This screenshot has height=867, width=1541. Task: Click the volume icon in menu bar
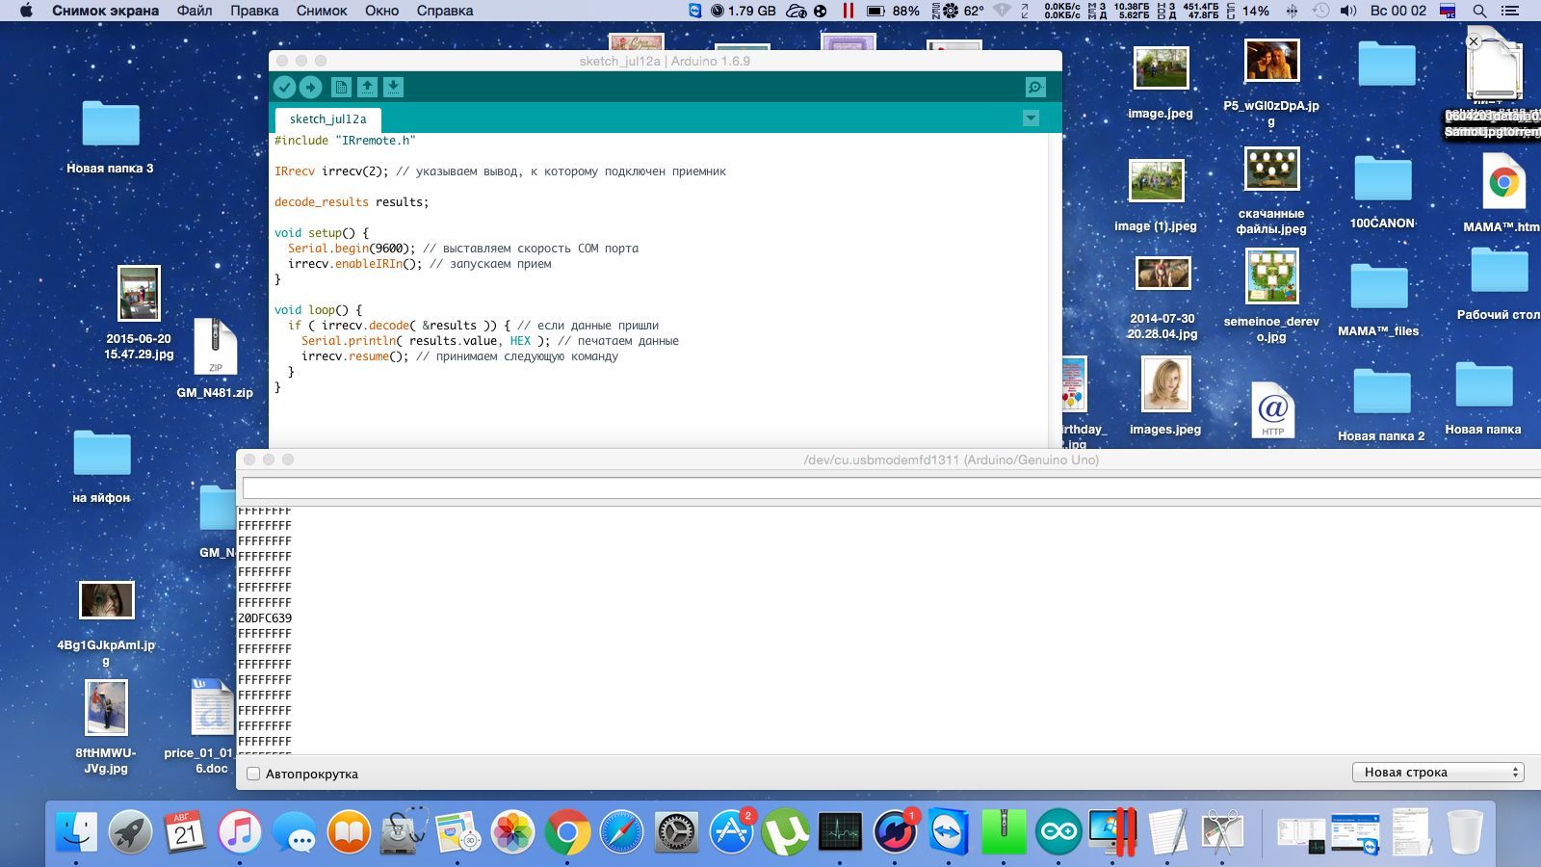pos(1348,11)
